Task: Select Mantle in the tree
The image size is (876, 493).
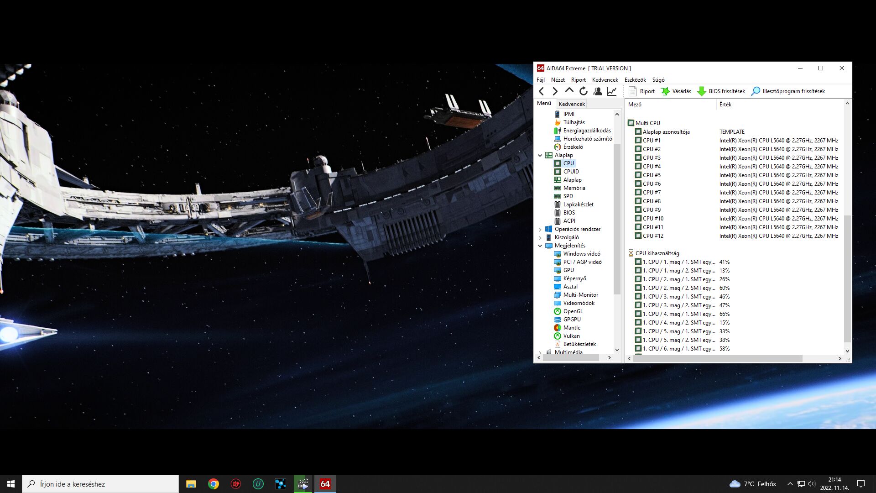Action: click(x=567, y=328)
